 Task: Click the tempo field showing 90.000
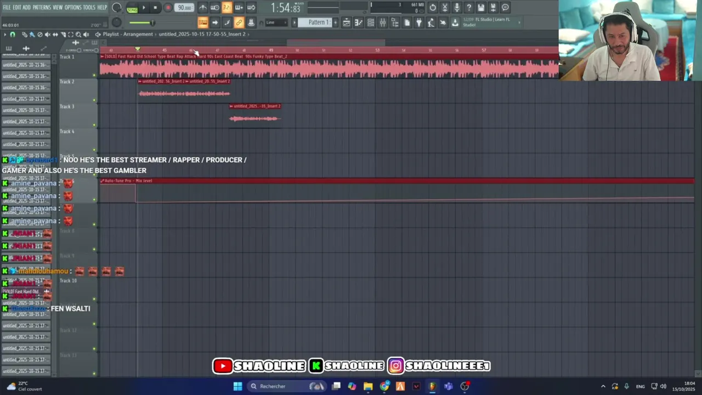coord(184,8)
